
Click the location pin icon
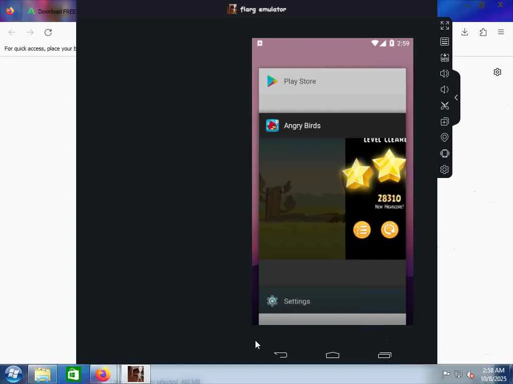point(444,137)
